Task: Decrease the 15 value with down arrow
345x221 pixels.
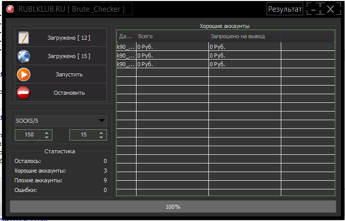Action: (x=101, y=137)
